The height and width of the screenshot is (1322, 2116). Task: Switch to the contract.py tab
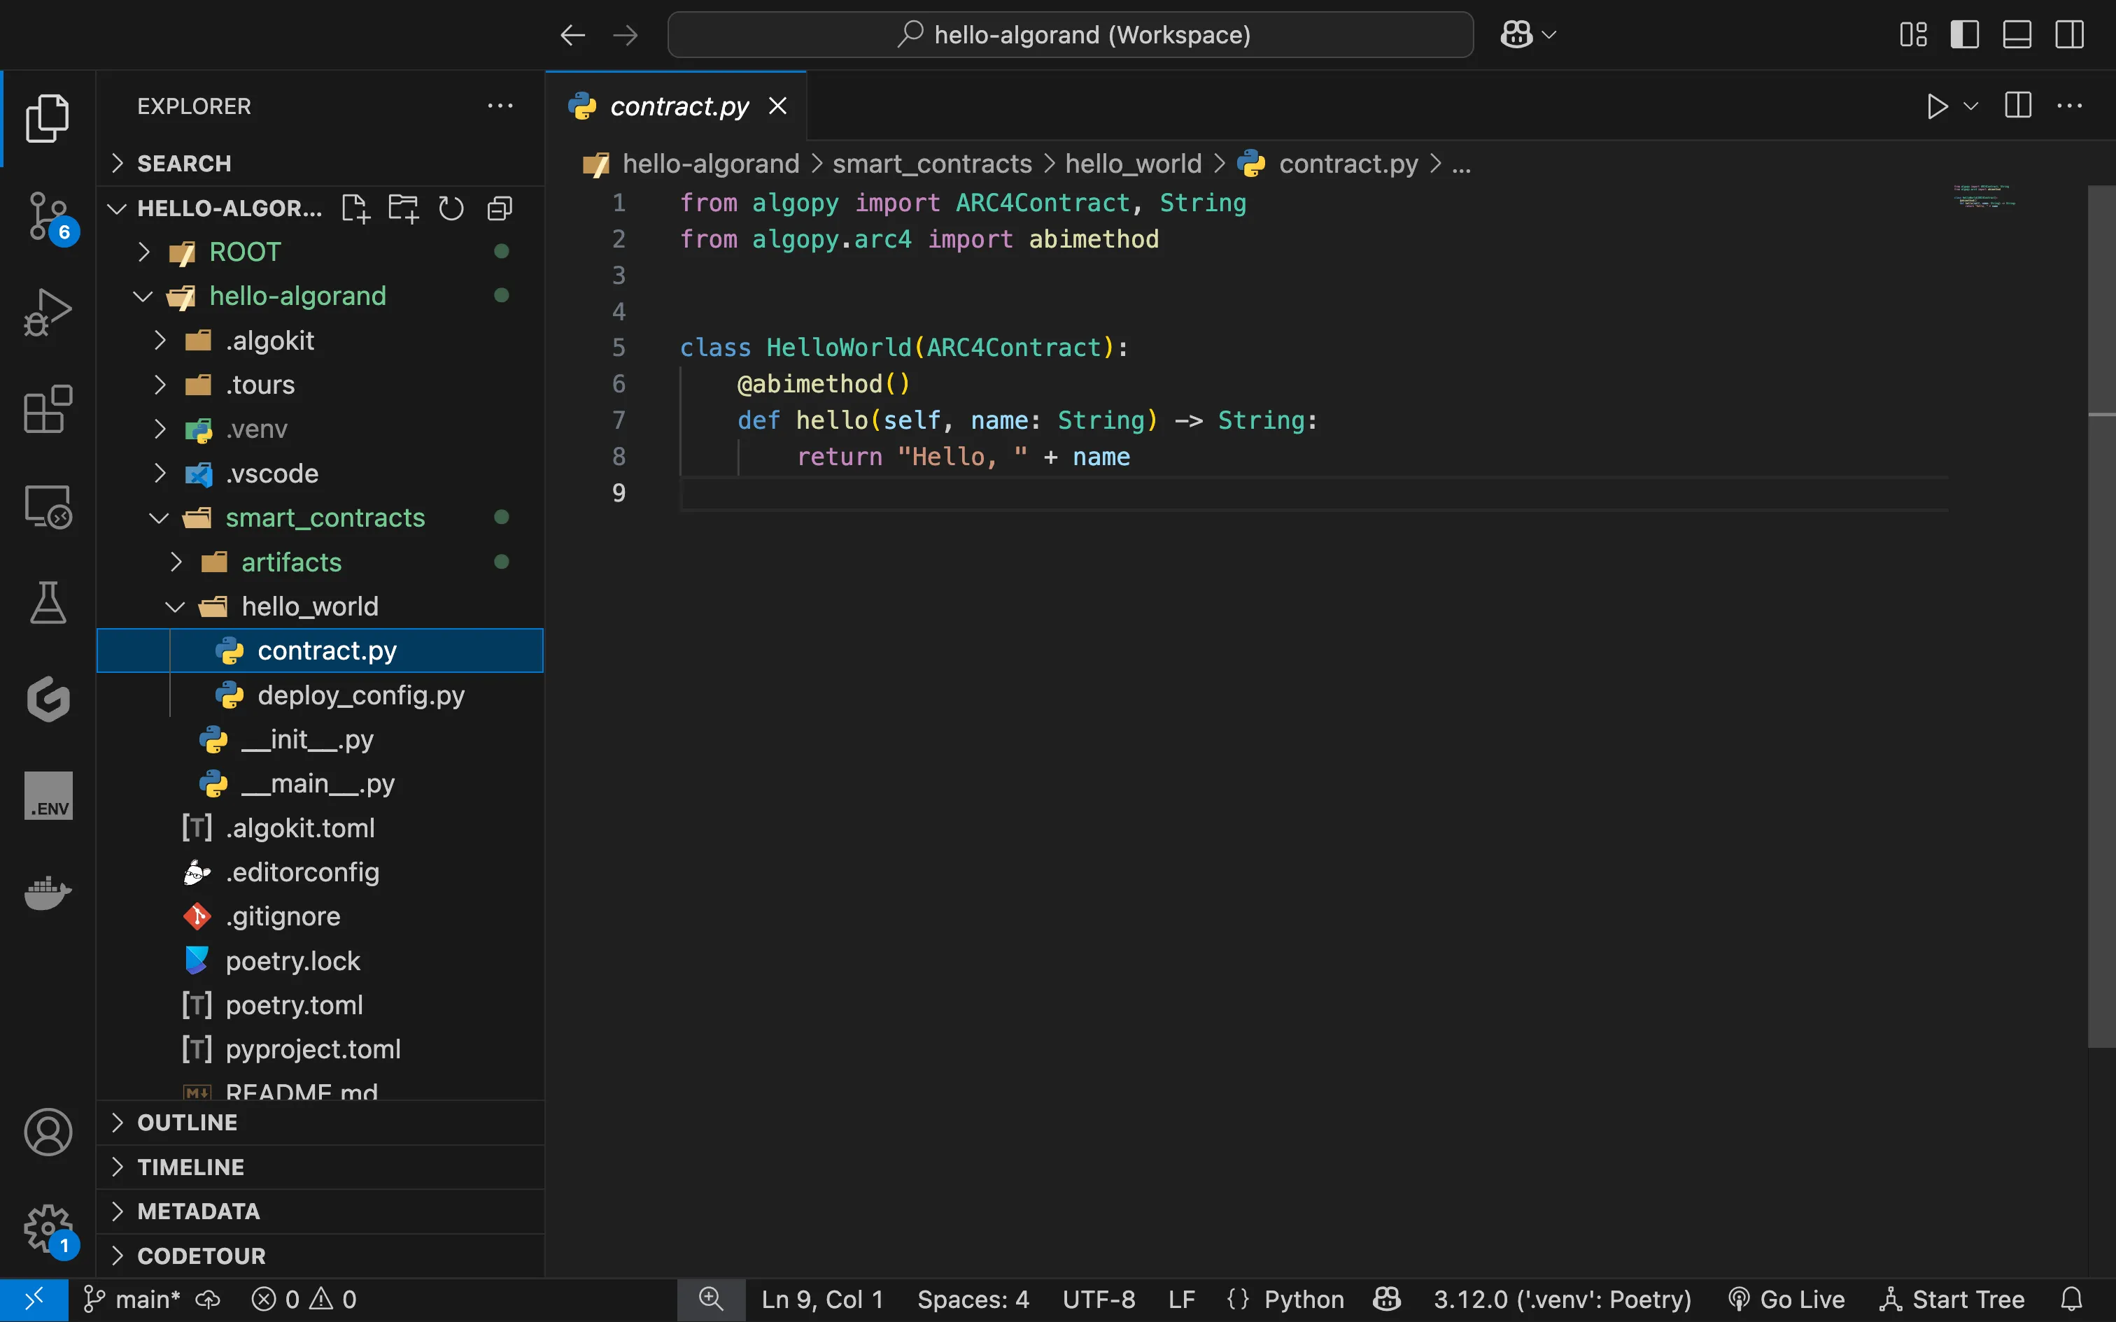coord(679,106)
